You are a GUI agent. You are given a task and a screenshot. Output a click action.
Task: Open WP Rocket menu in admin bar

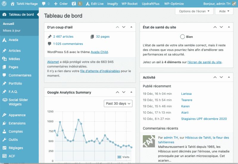(x=129, y=4)
